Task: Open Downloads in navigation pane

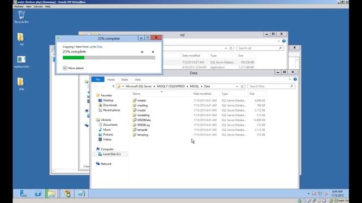Action: 110,105
